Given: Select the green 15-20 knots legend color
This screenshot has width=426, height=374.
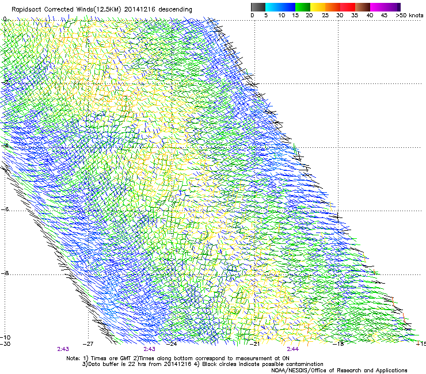Looking at the screenshot, I should pyautogui.click(x=303, y=7).
